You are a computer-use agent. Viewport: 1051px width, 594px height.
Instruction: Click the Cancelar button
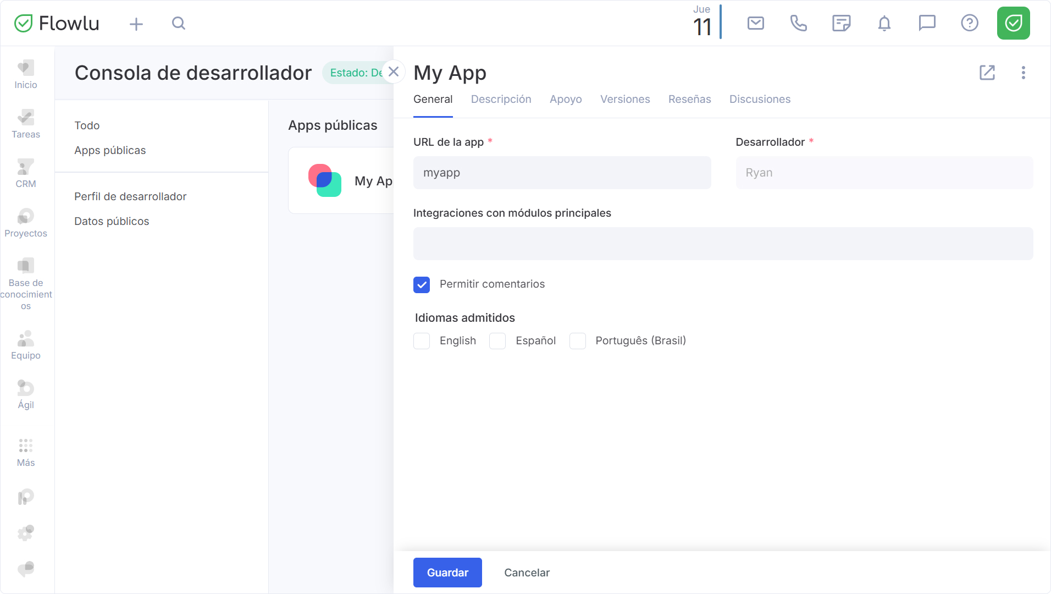[x=527, y=573]
